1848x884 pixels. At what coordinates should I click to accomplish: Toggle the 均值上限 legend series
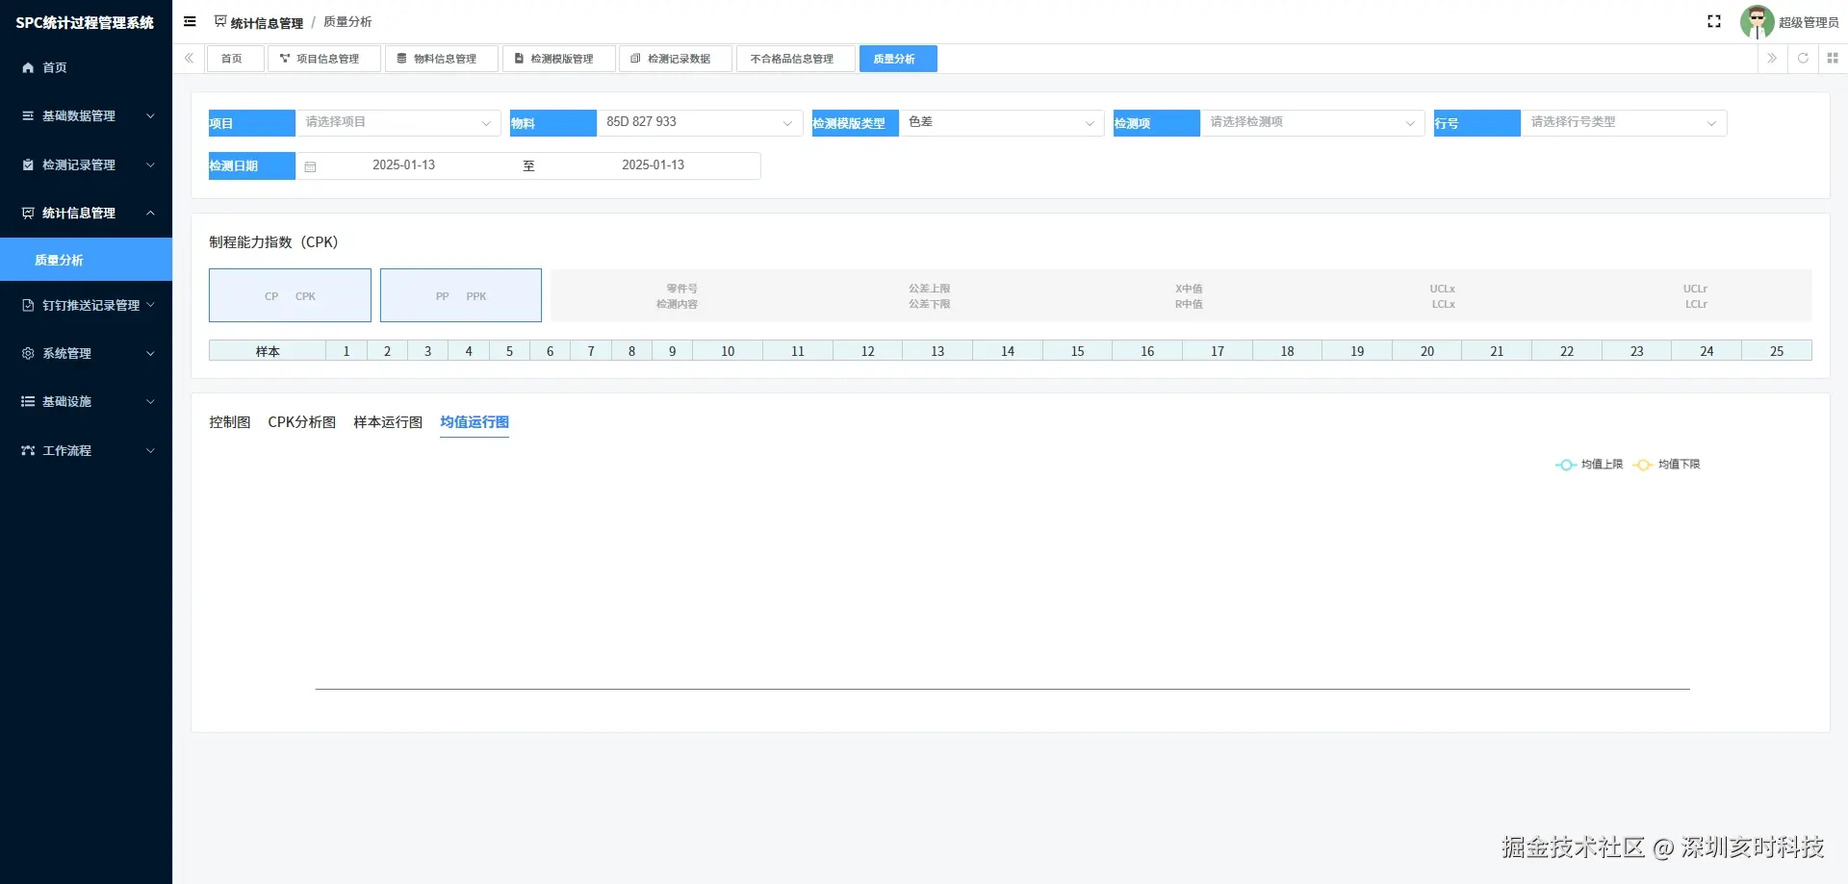point(1589,465)
